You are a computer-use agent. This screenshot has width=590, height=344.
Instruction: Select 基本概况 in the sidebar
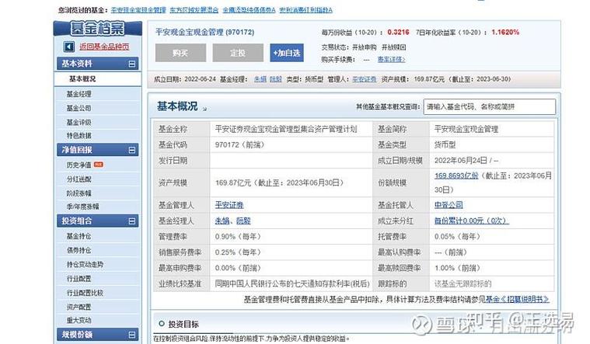click(82, 78)
